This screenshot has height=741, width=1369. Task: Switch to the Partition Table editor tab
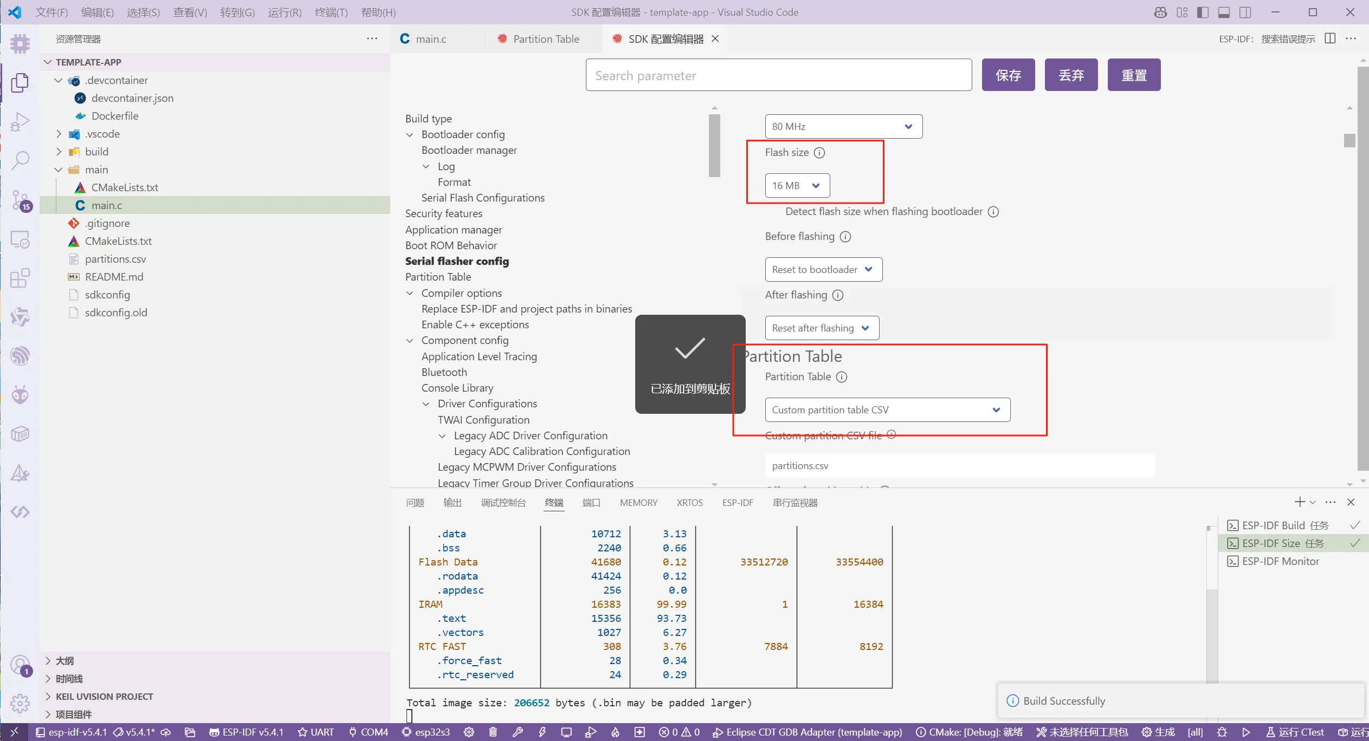pyautogui.click(x=546, y=39)
